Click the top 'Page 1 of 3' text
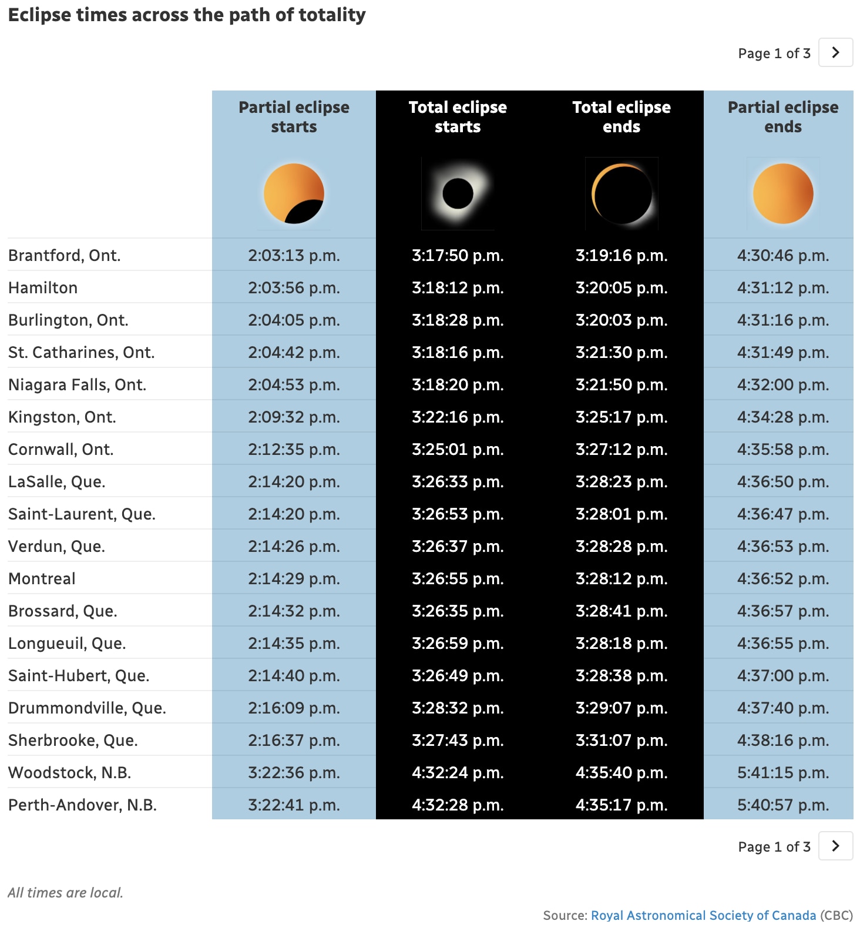 [774, 53]
